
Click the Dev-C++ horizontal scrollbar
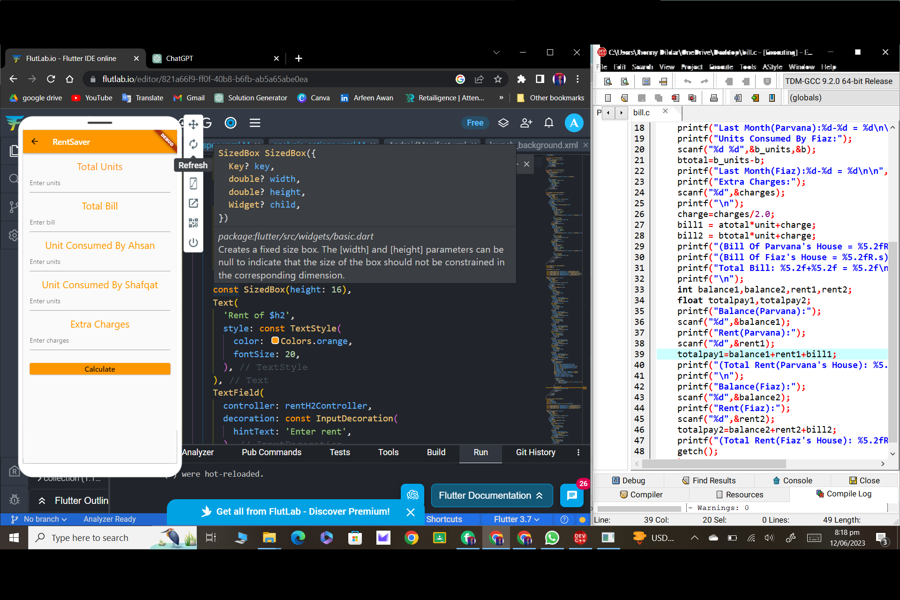click(713, 464)
